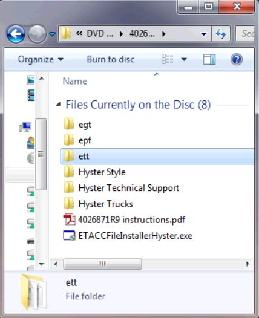259x318 pixels.
Task: Click Burn to disc
Action: (x=111, y=59)
